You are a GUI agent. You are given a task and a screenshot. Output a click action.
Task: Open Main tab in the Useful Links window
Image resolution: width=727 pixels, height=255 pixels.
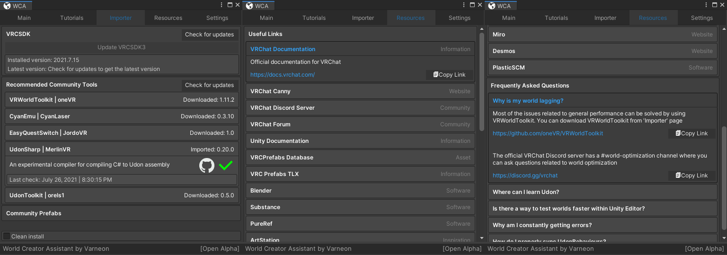point(266,18)
